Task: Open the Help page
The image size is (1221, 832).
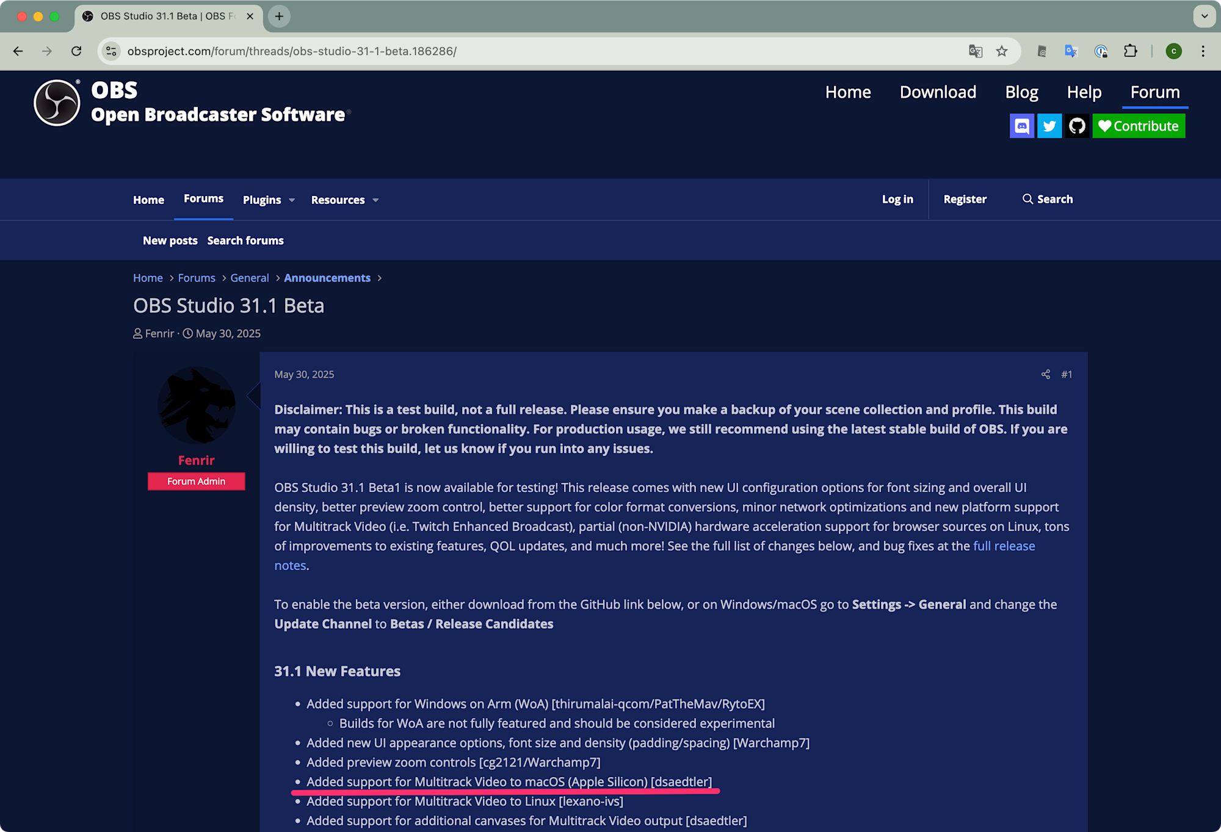Action: [1084, 92]
